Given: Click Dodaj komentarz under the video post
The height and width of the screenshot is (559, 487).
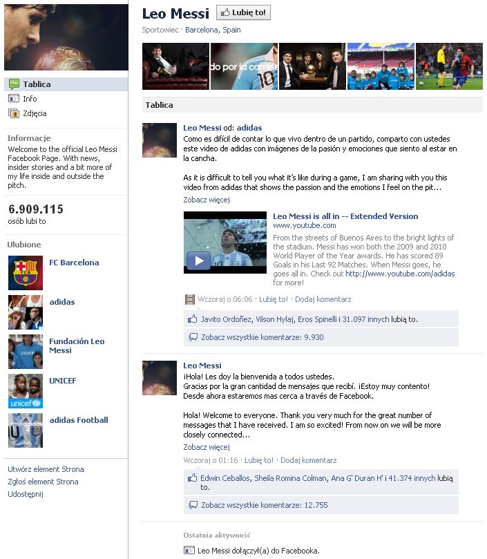Looking at the screenshot, I should pyautogui.click(x=323, y=299).
